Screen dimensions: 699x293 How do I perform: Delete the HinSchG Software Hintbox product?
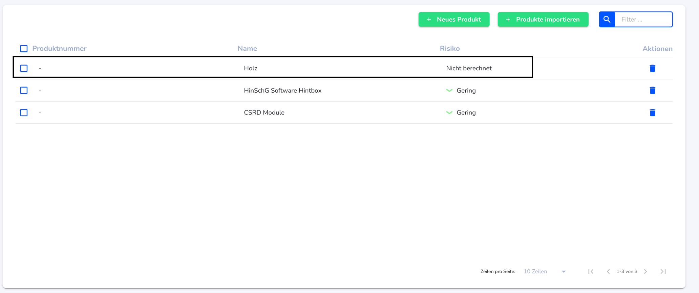pos(652,90)
